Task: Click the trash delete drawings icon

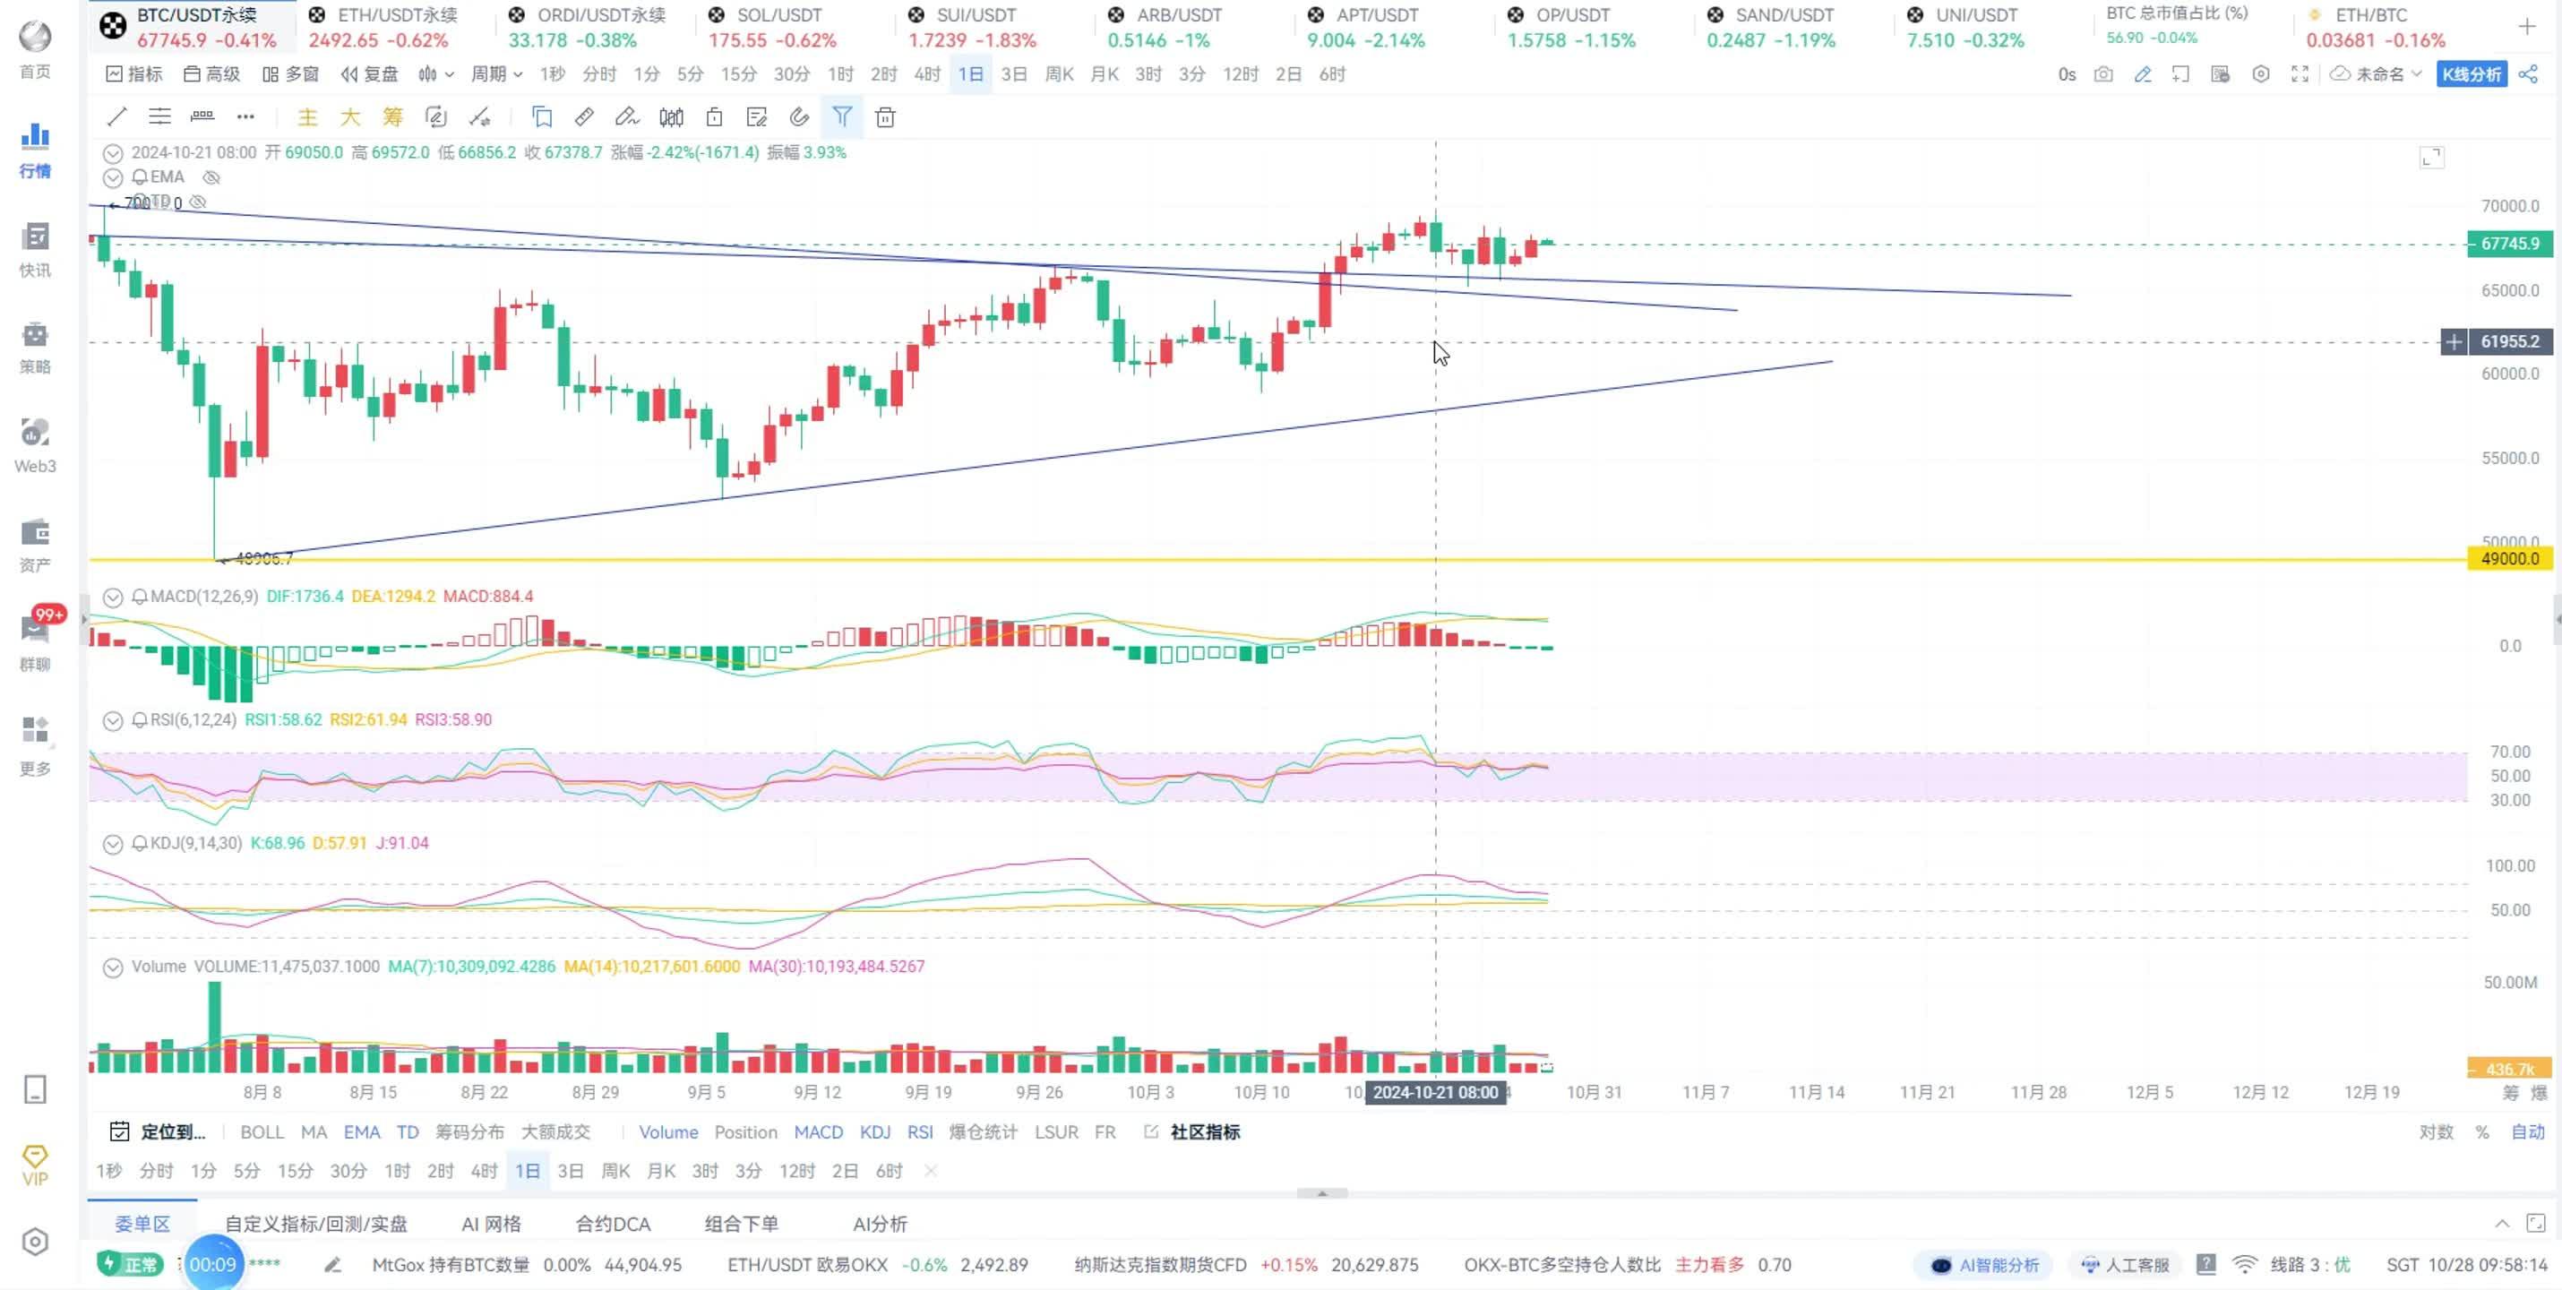Action: coord(885,117)
